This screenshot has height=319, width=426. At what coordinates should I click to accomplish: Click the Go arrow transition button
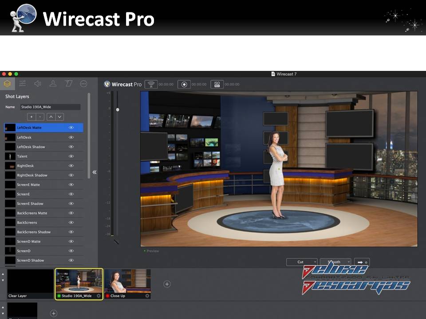coord(362,262)
